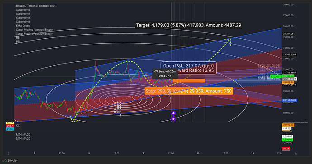The image size is (312, 164).
Task: Click the Bitycle text in footer
Action: tap(12, 160)
